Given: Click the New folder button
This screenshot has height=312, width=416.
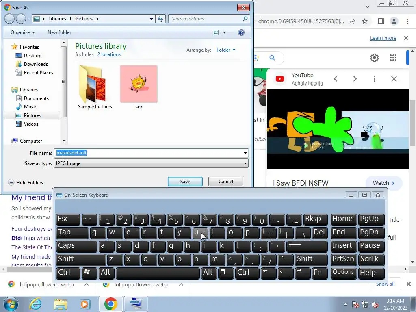Looking at the screenshot, I should (59, 32).
